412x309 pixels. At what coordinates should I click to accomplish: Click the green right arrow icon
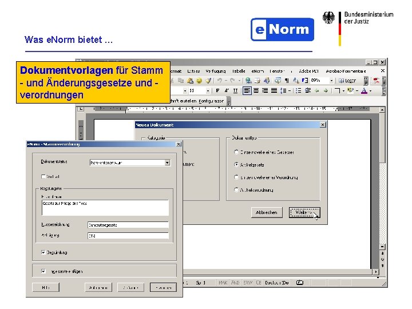click(326, 90)
